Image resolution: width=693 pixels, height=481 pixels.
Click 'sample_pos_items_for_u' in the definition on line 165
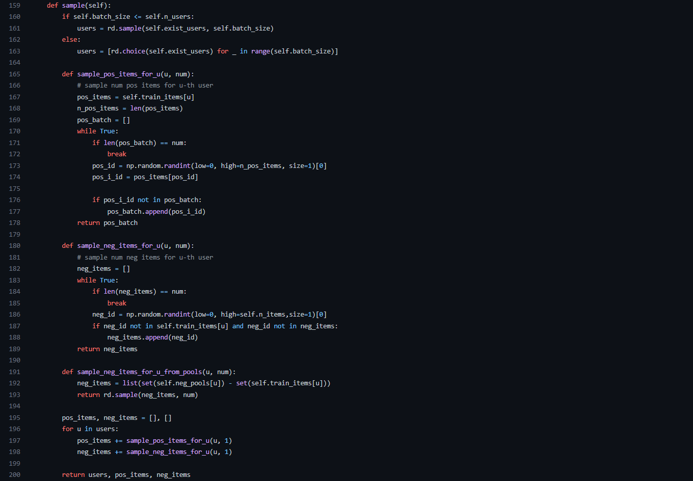[x=119, y=74]
